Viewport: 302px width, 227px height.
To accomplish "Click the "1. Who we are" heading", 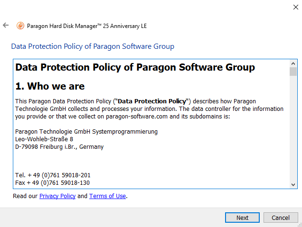I will point(50,86).
